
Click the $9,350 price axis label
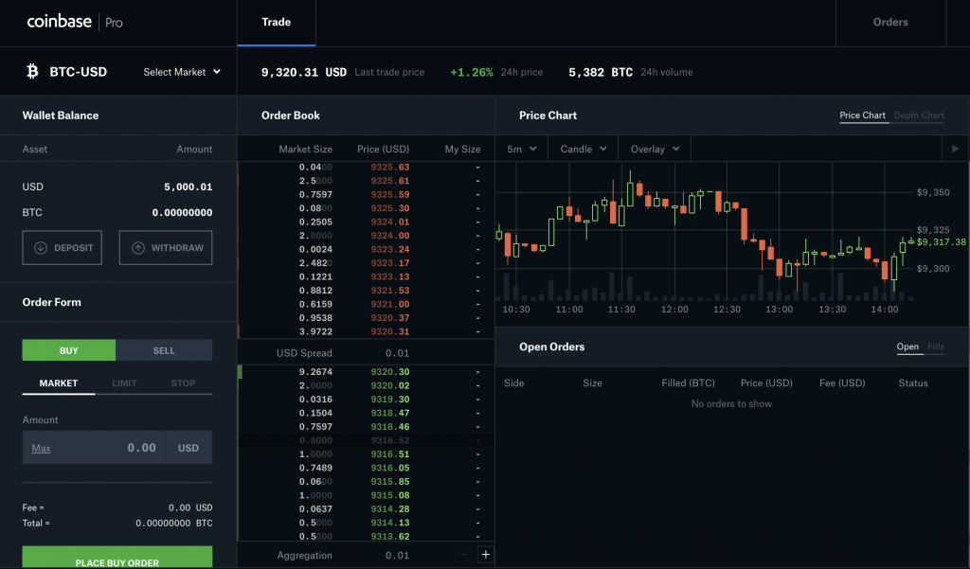click(x=933, y=192)
